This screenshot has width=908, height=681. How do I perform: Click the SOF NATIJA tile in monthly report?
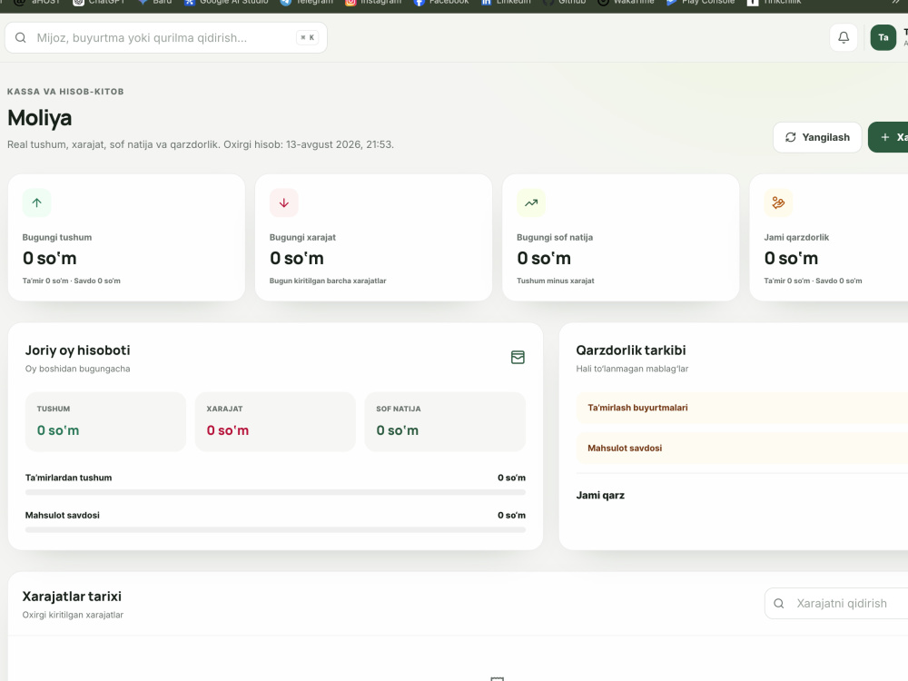coord(445,421)
